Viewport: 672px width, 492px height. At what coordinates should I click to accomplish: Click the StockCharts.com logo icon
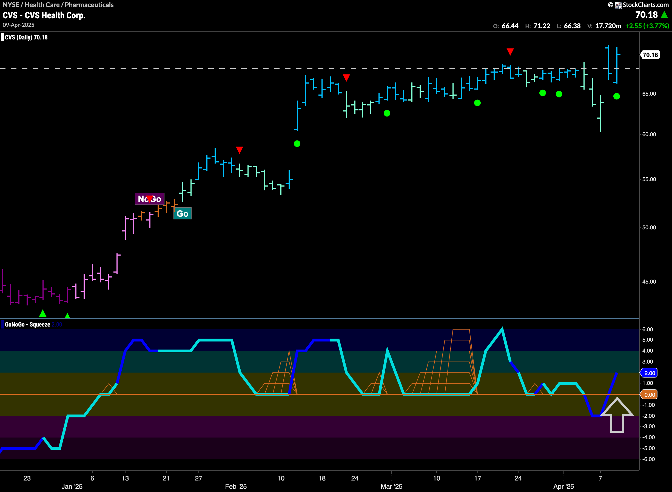(x=618, y=5)
